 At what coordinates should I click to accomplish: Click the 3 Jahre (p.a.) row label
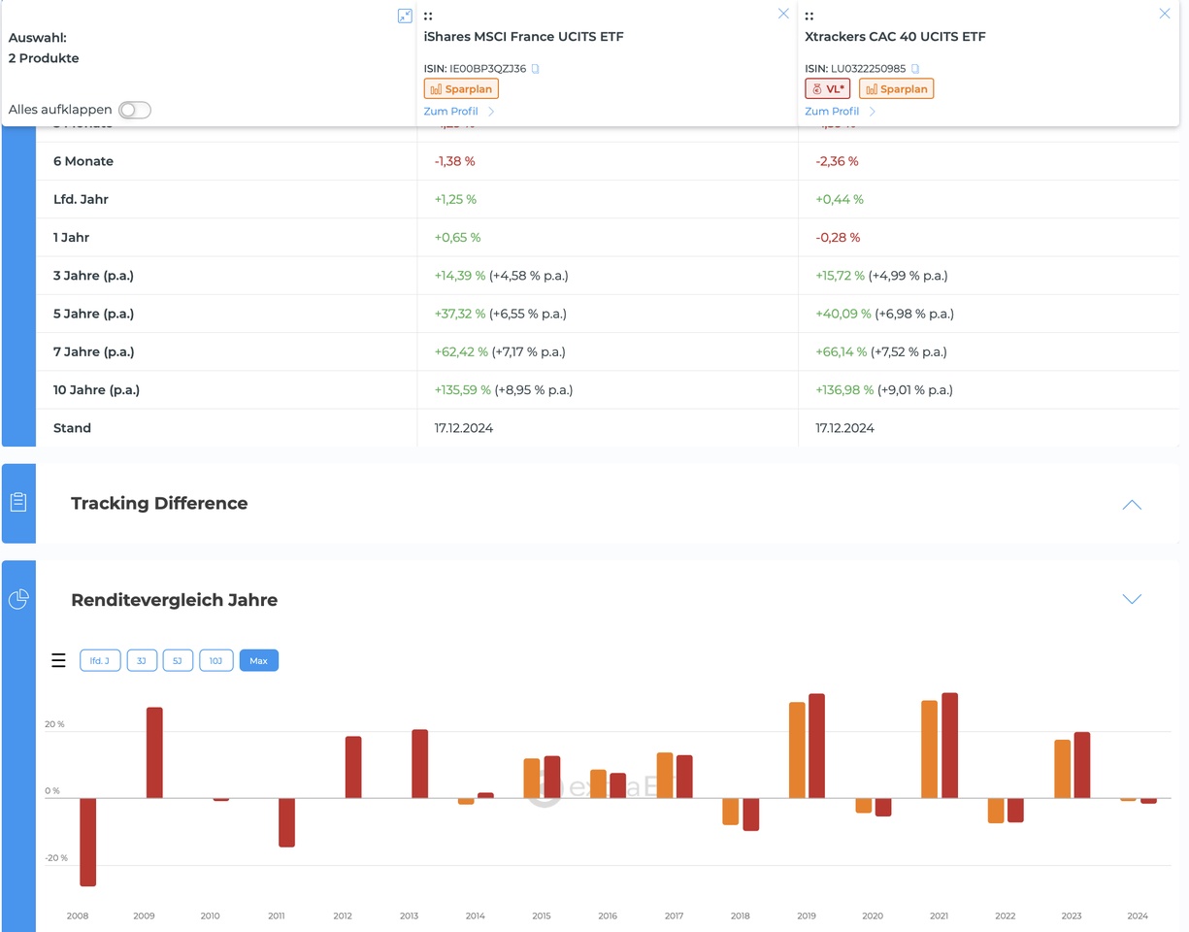[93, 276]
